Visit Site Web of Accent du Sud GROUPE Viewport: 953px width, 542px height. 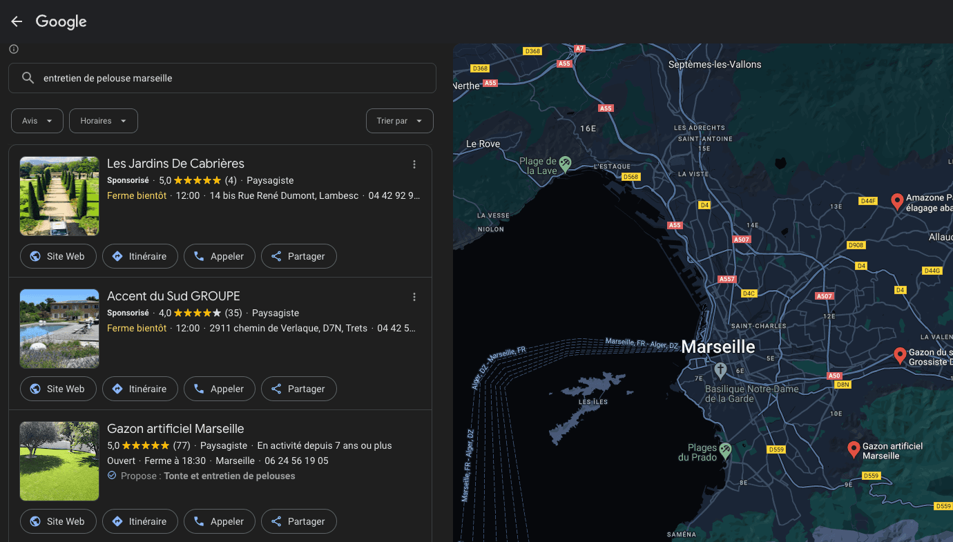click(58, 389)
